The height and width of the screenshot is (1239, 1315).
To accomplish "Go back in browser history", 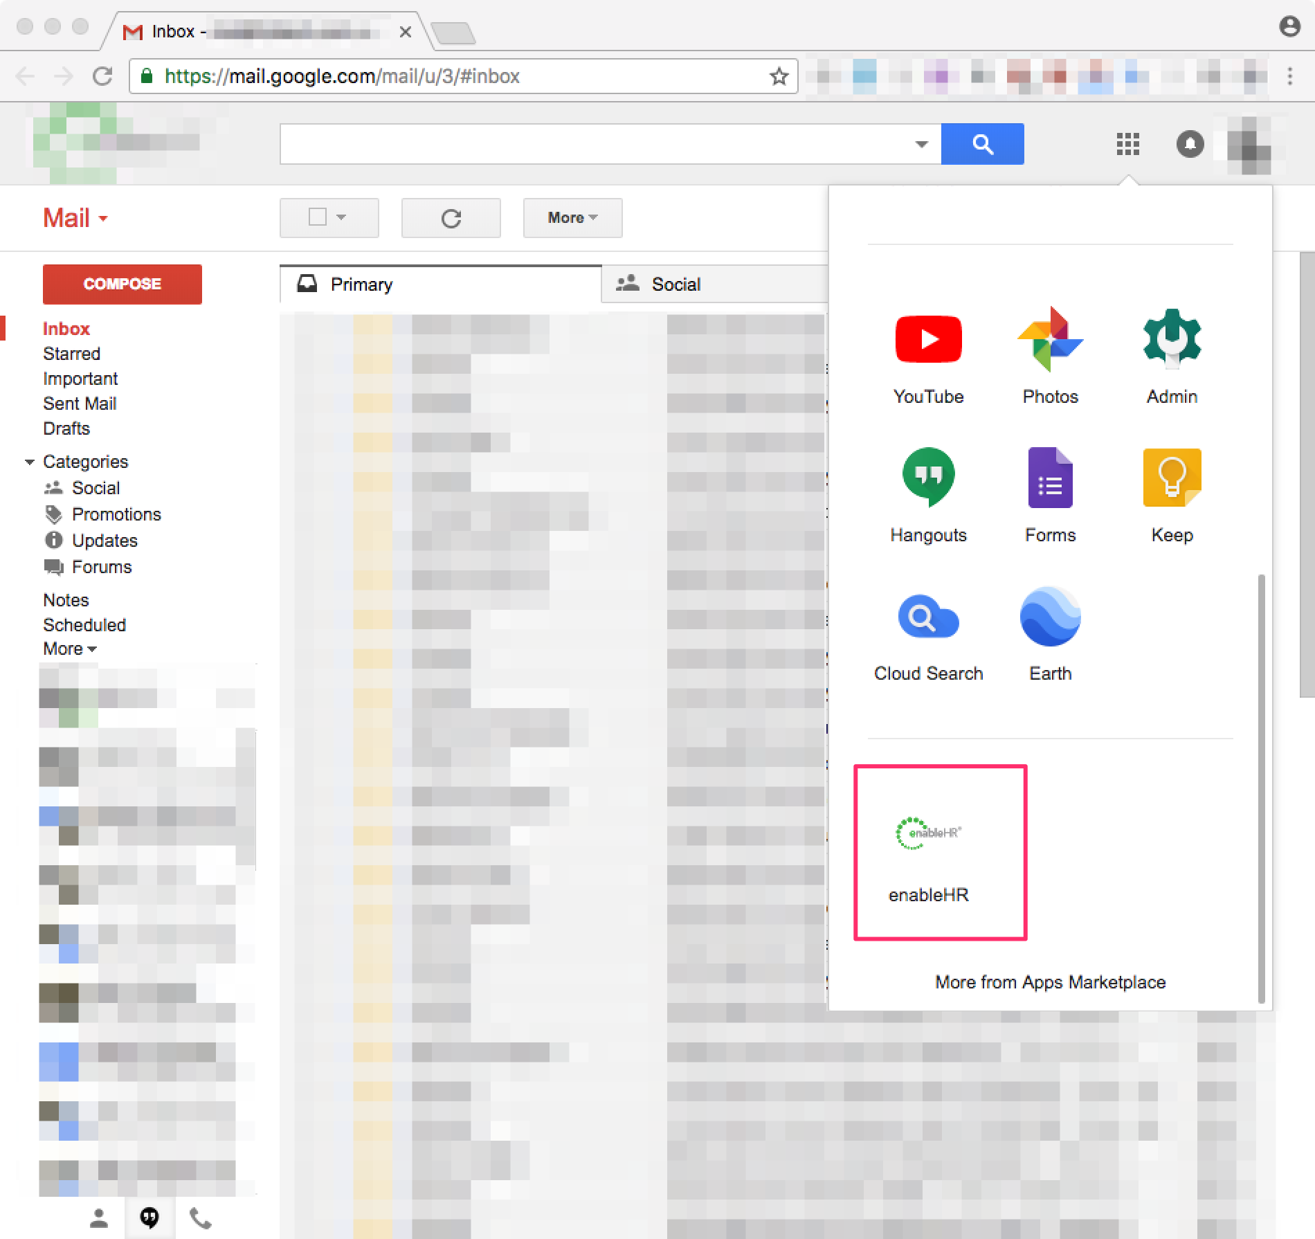I will pos(25,76).
